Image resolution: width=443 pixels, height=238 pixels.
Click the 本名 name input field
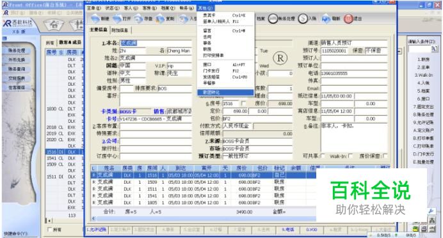[x=156, y=43]
